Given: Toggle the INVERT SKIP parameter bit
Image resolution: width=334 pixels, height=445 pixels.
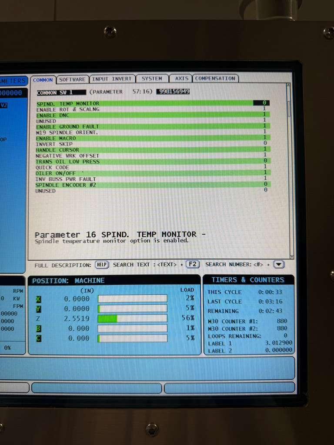Looking at the screenshot, I should tap(265, 143).
